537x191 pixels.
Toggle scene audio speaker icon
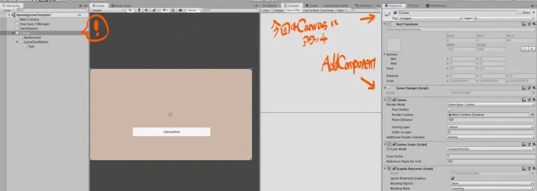(147, 10)
